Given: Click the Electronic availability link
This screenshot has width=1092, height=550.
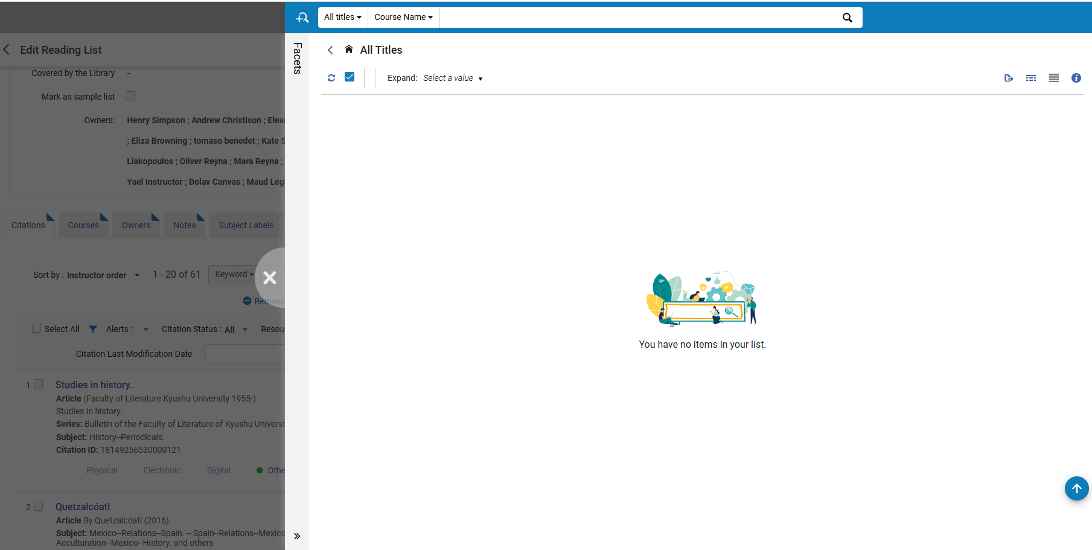Looking at the screenshot, I should [x=162, y=470].
